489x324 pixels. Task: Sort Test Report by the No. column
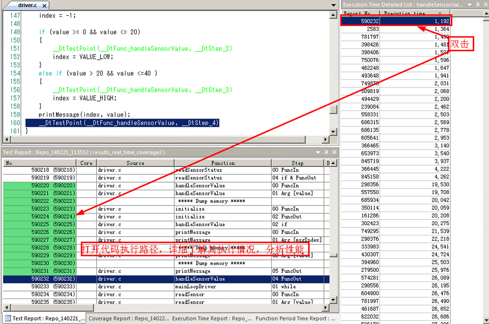point(40,163)
